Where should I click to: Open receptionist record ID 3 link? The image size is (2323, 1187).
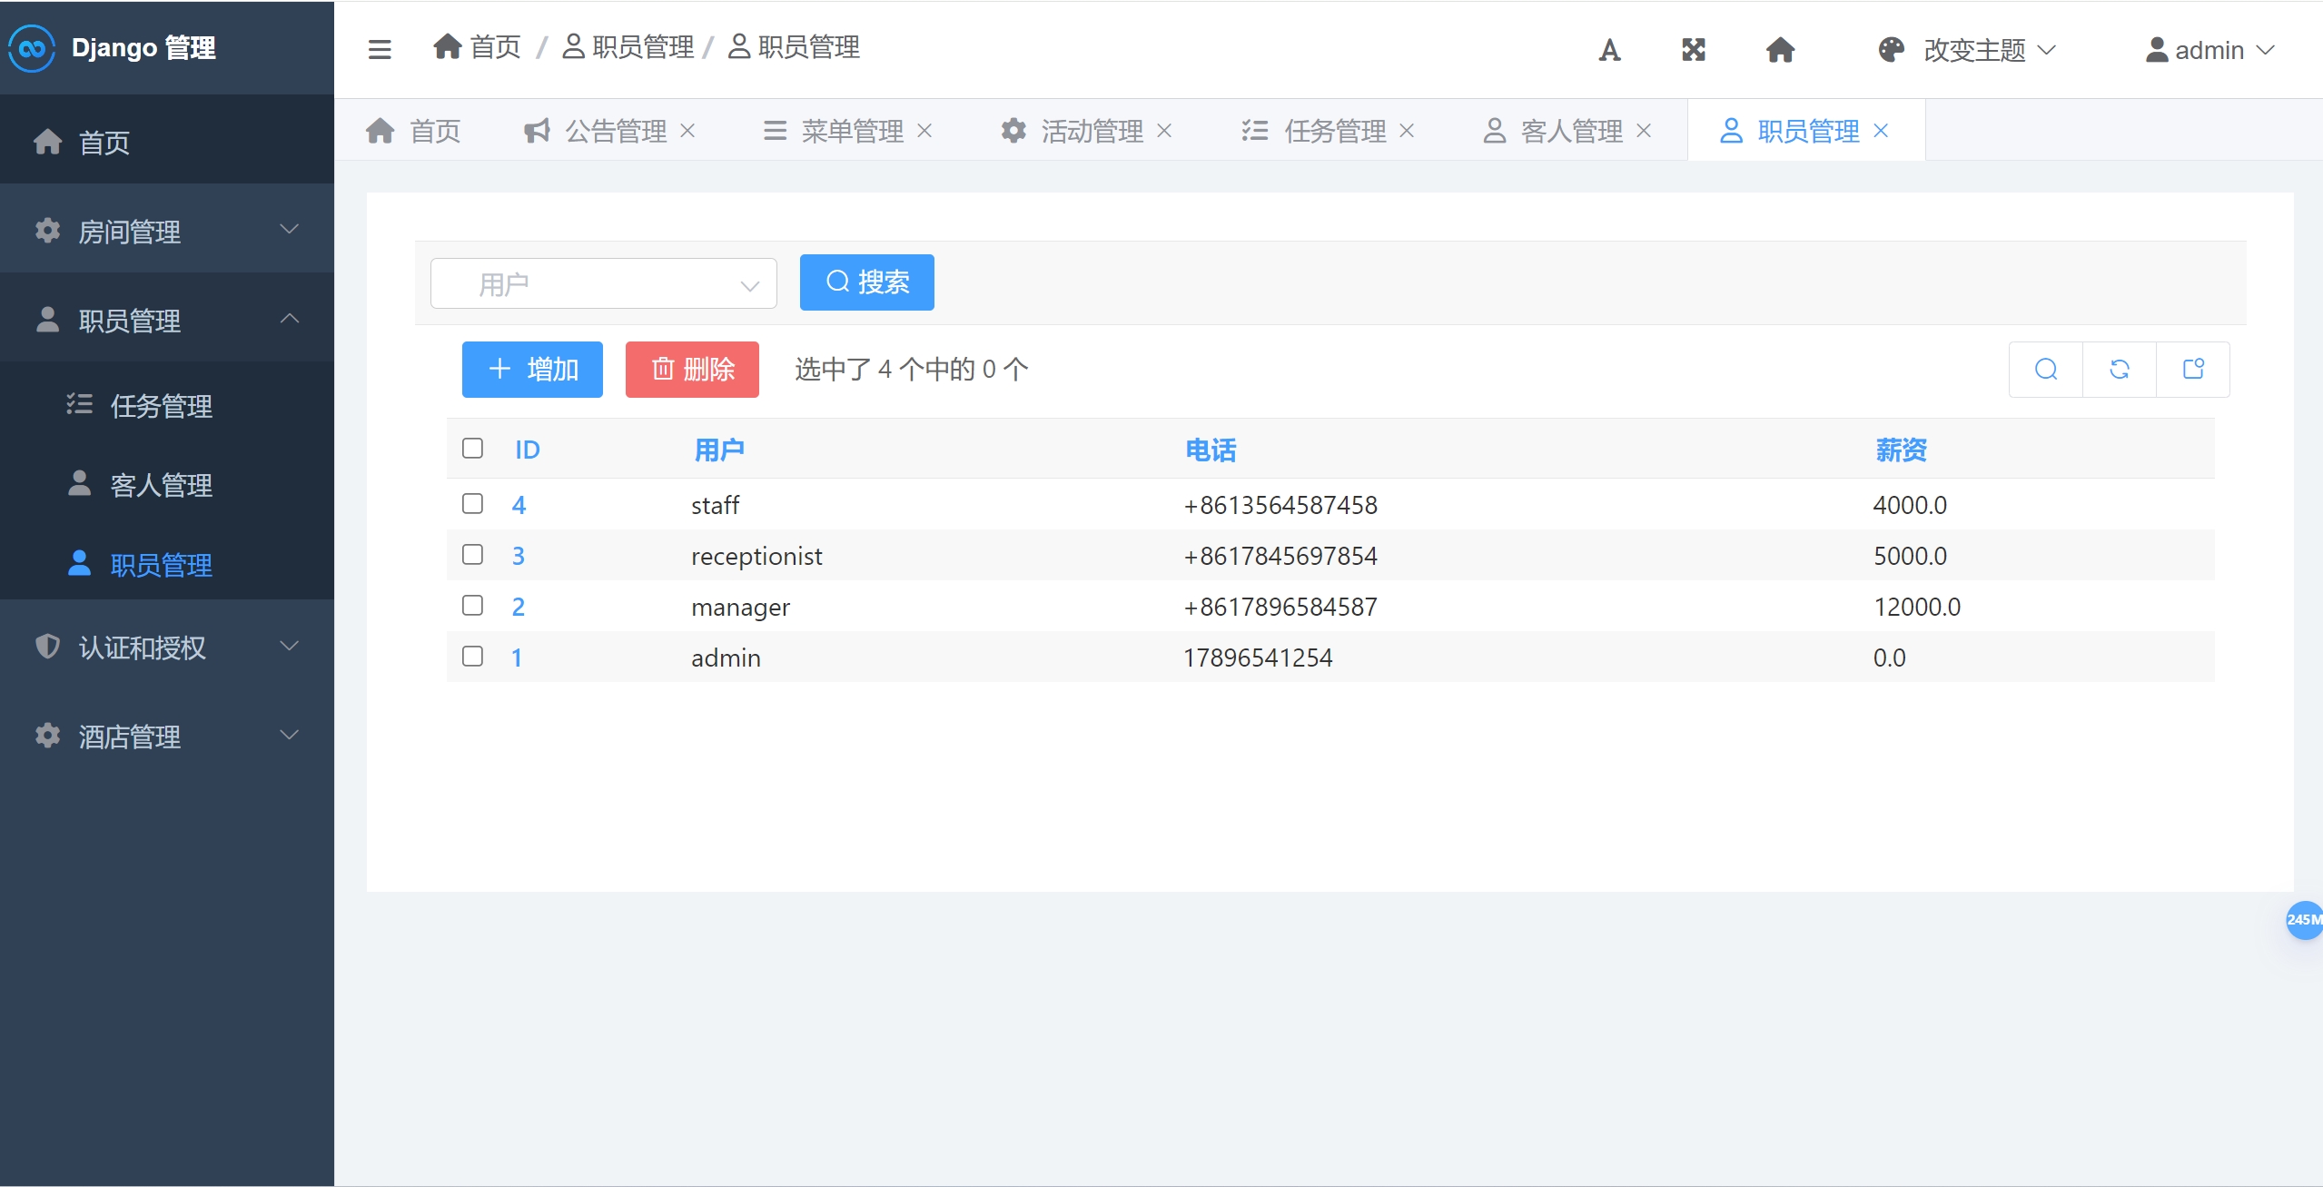(519, 556)
